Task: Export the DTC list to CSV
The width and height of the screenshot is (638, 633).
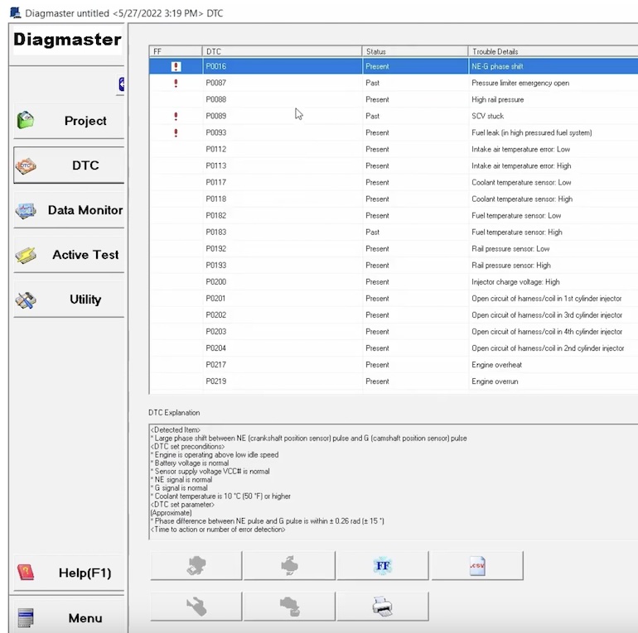Action: [477, 566]
